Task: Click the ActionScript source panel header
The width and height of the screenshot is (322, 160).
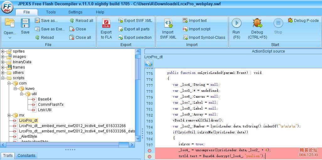Action: [x=268, y=51]
